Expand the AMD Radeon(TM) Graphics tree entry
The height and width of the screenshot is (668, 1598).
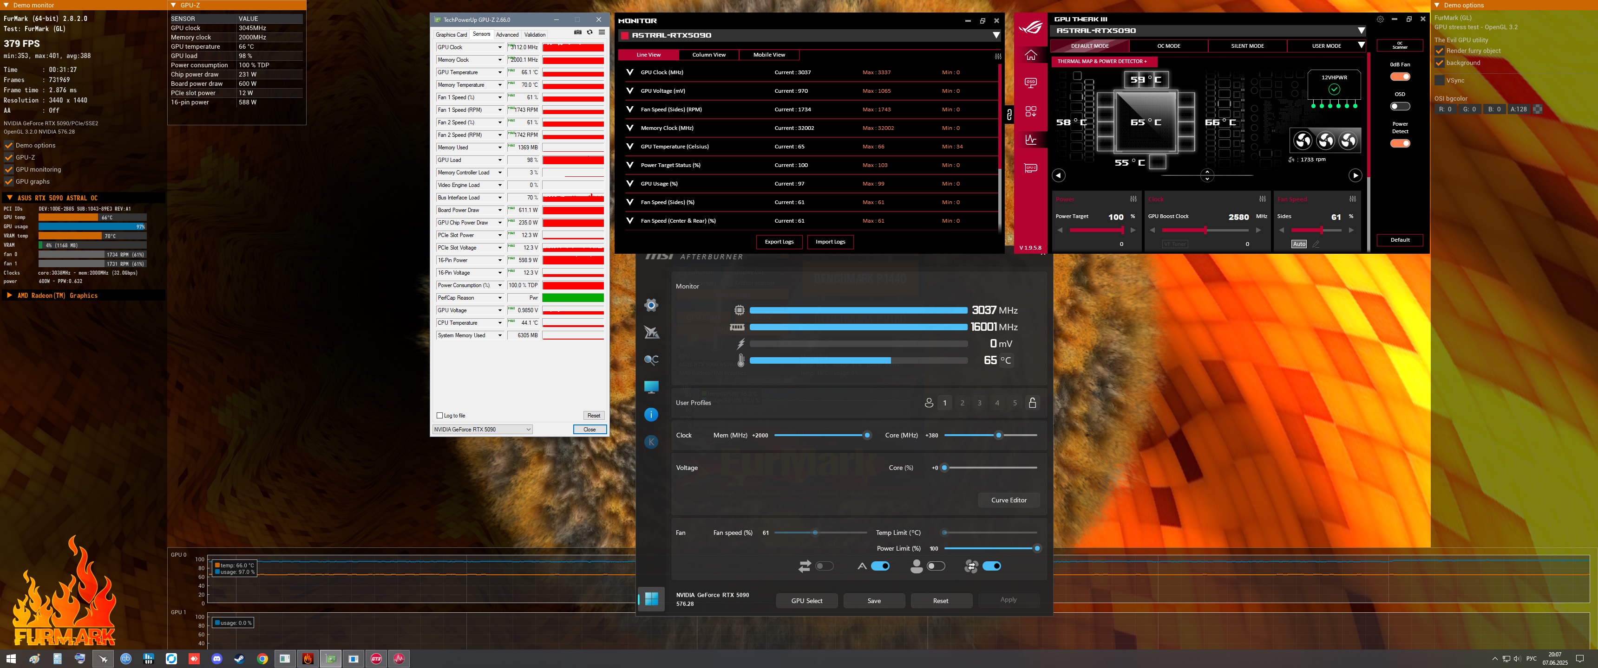click(9, 295)
